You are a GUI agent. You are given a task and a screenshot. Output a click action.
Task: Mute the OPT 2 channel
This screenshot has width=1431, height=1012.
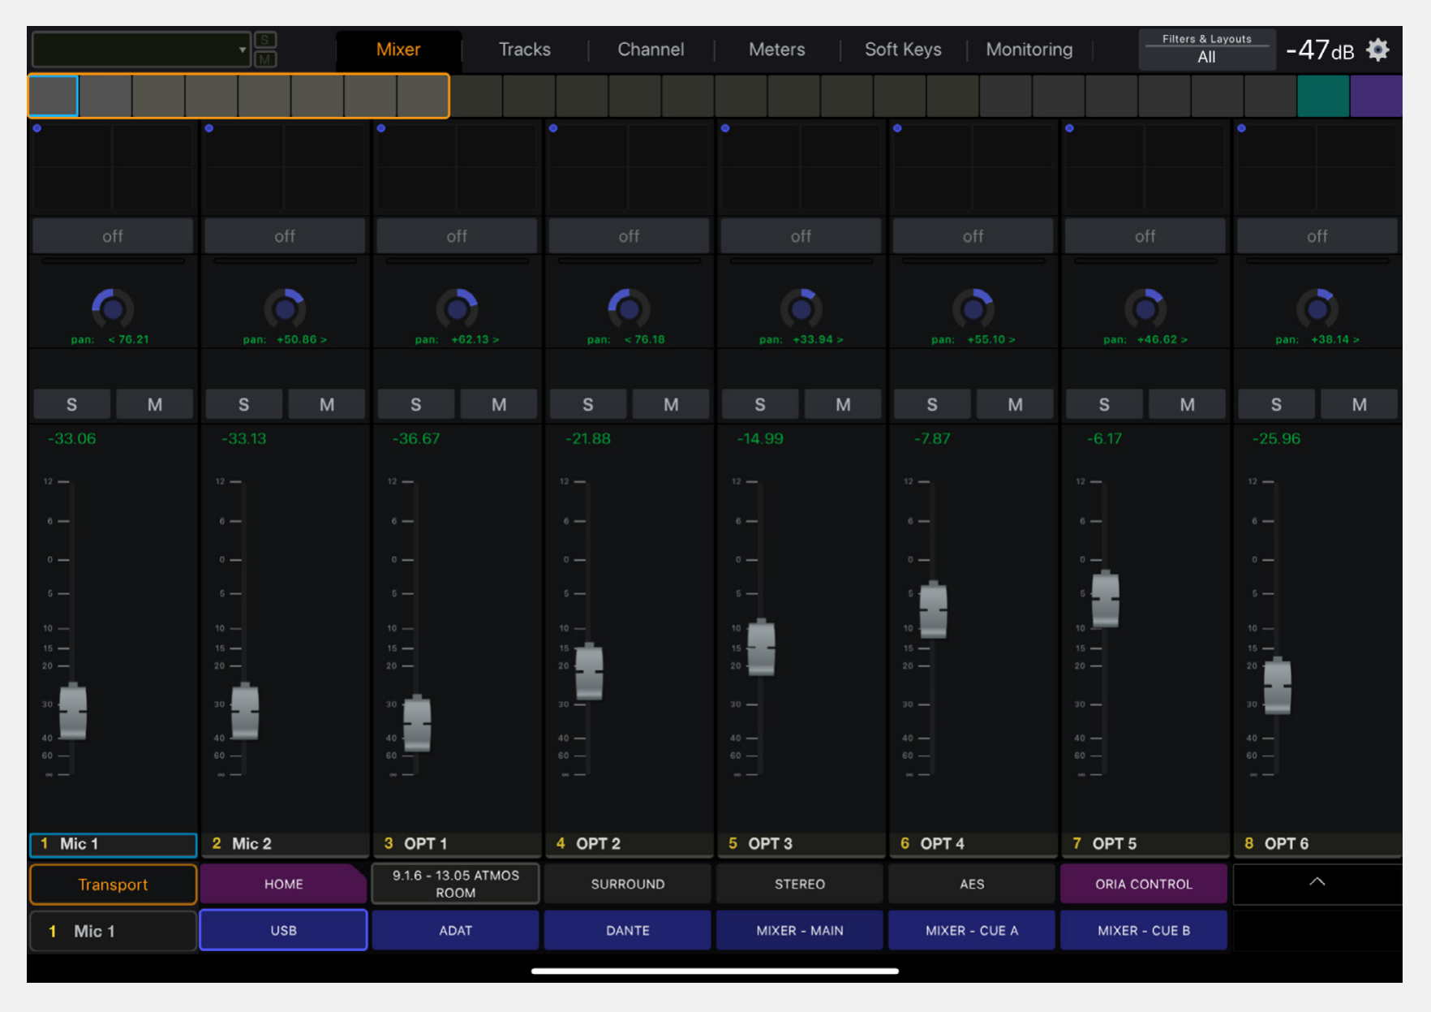click(671, 404)
